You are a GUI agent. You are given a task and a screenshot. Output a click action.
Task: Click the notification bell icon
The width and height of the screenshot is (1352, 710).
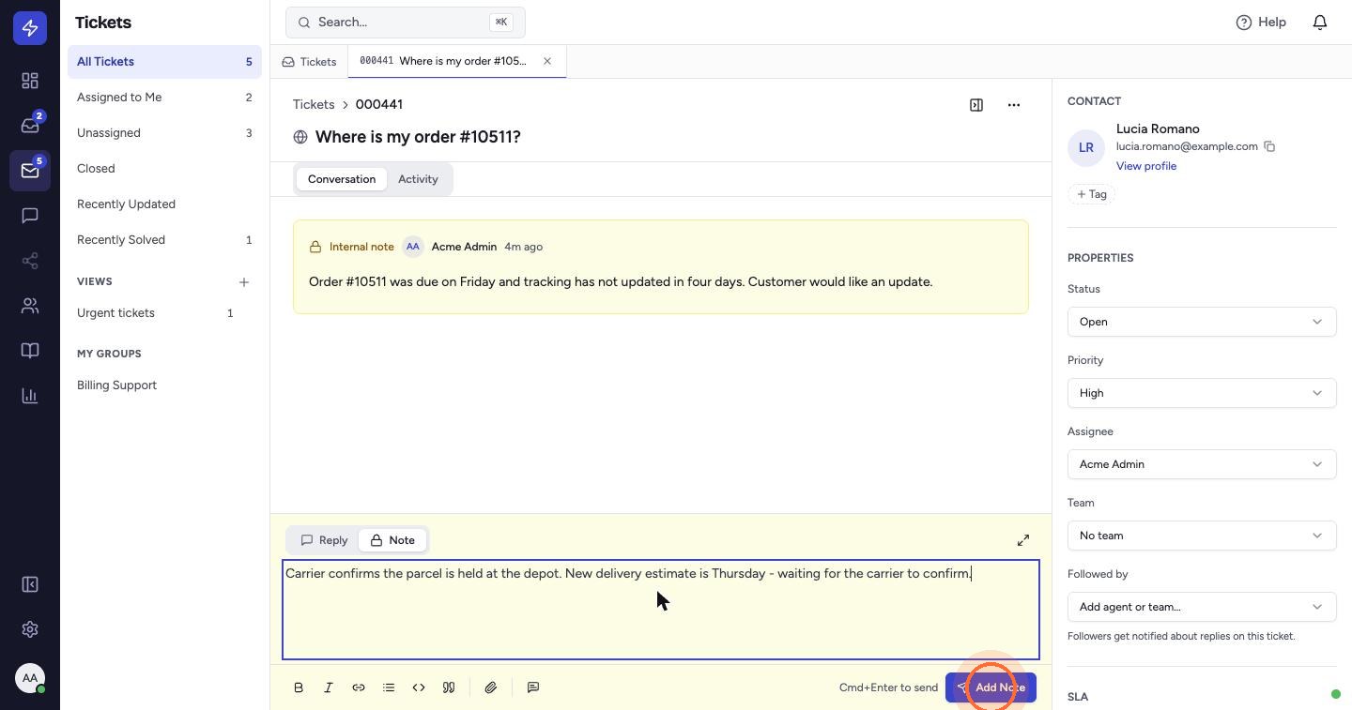[1320, 22]
